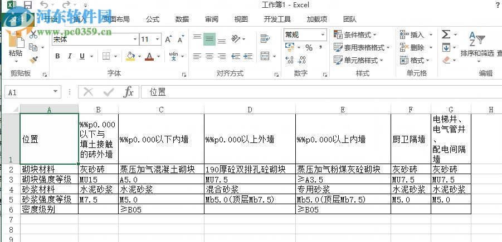Click the accounting number format icon
The image size is (502, 242).
click(289, 47)
